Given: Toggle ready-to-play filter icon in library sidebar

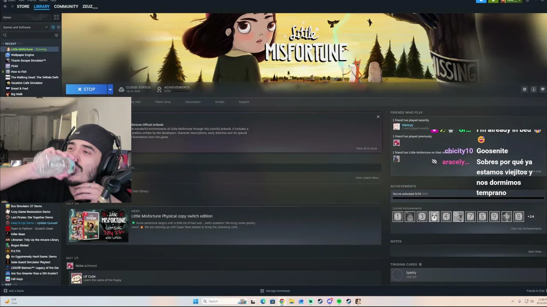Looking at the screenshot, I should tap(58, 27).
